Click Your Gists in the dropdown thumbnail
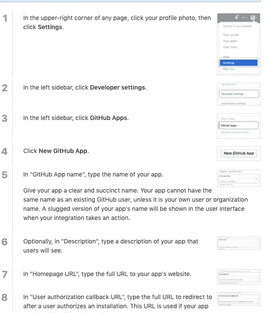The width and height of the screenshot is (267, 313). pos(230,47)
